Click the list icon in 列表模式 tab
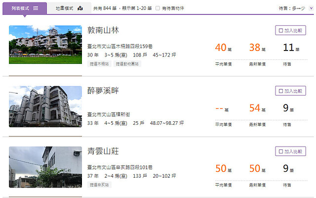 tap(36, 8)
